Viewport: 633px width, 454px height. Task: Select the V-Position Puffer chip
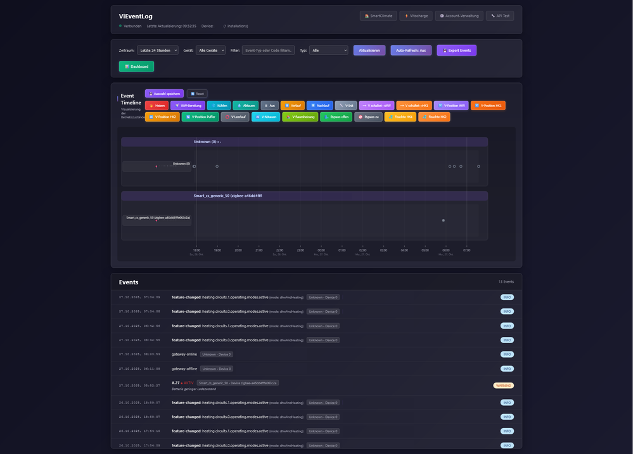coord(200,117)
